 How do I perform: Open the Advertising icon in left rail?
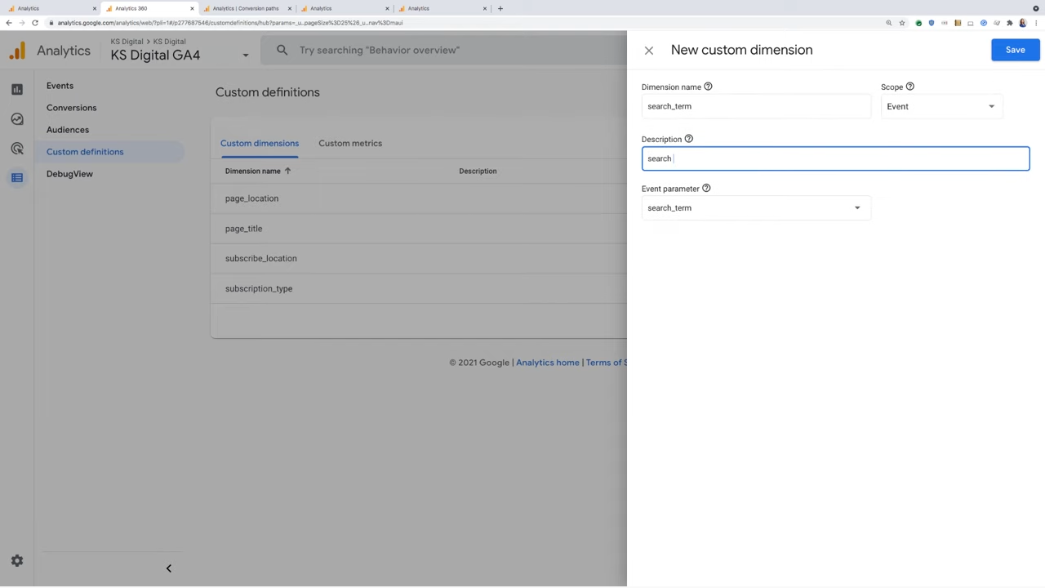tap(17, 149)
